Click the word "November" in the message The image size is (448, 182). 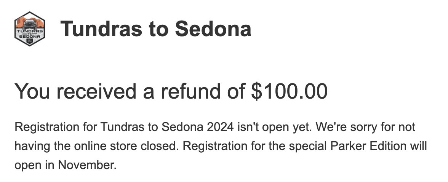[87, 165]
